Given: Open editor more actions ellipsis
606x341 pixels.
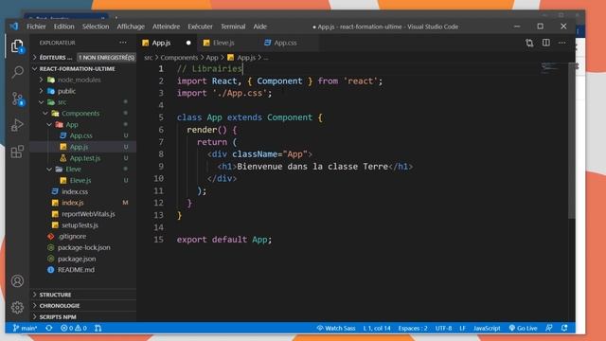Looking at the screenshot, I should point(561,43).
